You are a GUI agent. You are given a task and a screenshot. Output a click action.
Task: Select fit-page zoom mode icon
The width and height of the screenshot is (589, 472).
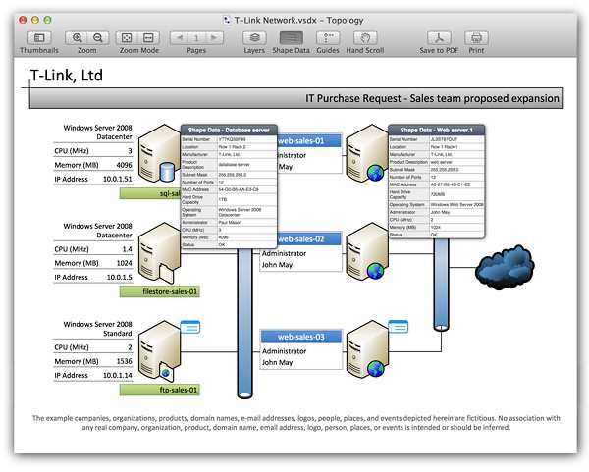click(127, 38)
